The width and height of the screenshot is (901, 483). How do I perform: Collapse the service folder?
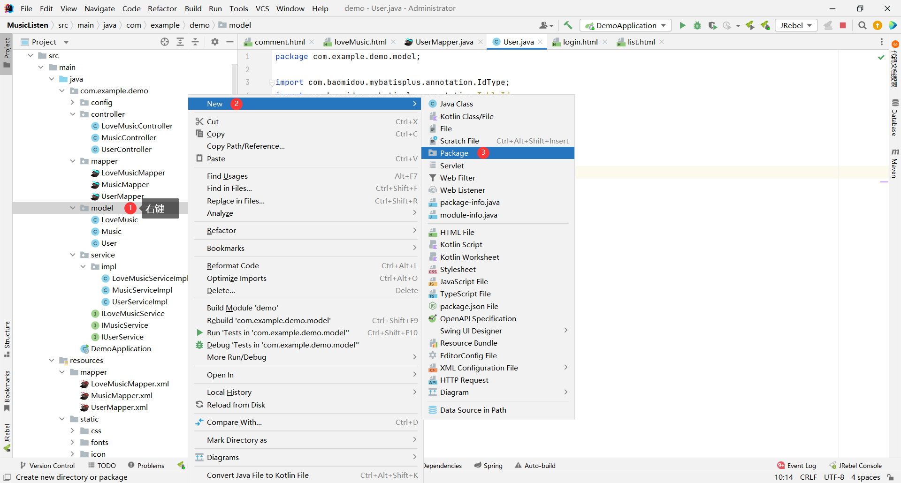click(73, 255)
